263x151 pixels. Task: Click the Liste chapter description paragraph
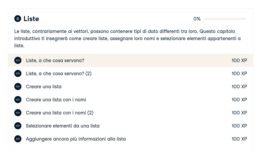tap(128, 38)
